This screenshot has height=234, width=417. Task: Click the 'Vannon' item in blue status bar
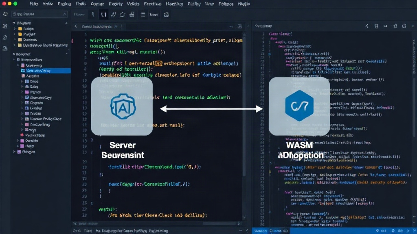tap(260, 231)
